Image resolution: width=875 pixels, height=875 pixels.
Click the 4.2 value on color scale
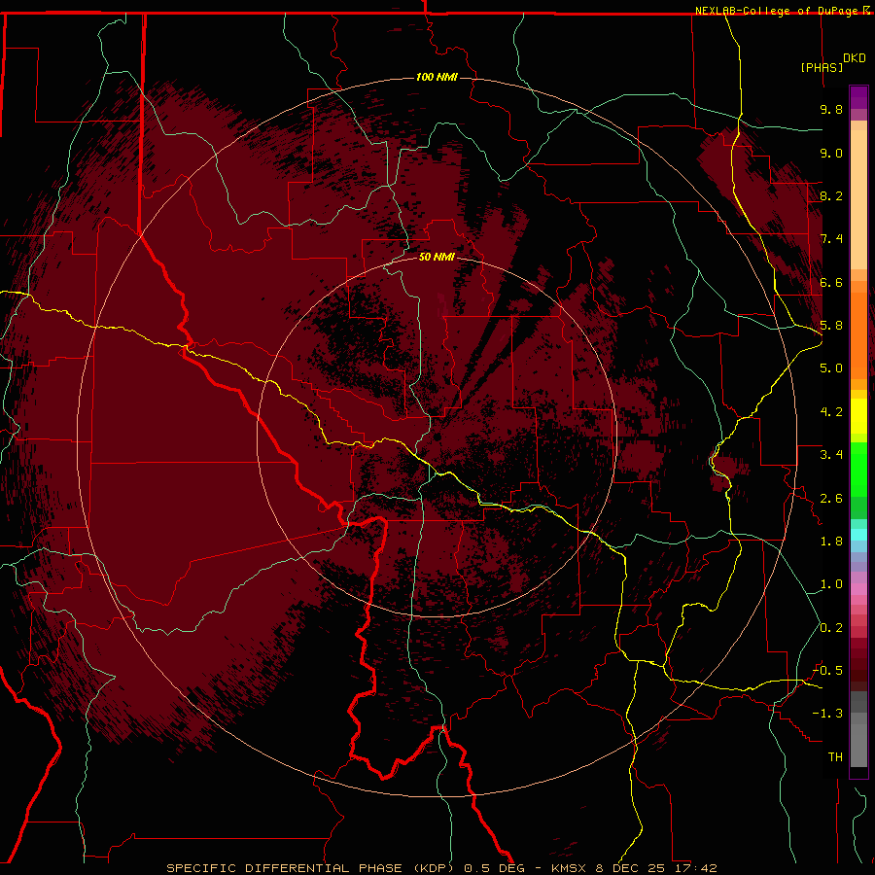pyautogui.click(x=831, y=412)
